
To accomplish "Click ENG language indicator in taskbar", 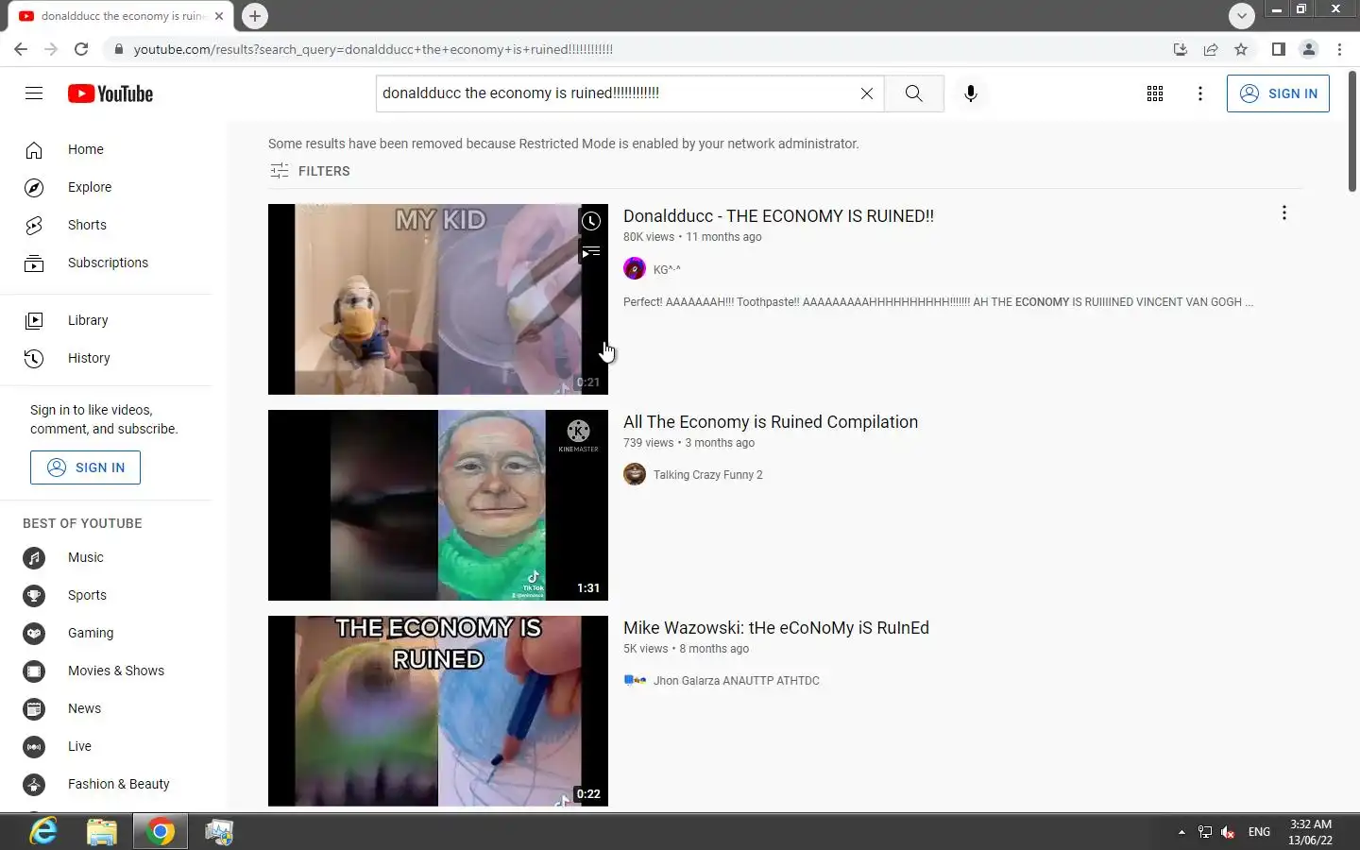I will click(x=1259, y=832).
